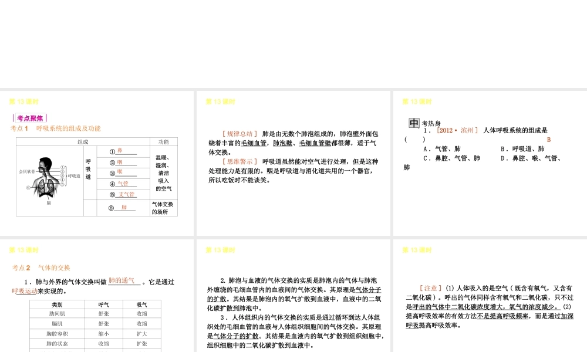
Task: Click the underlined 气体分子的扩散 in paragraph 3
Action: click(x=236, y=336)
